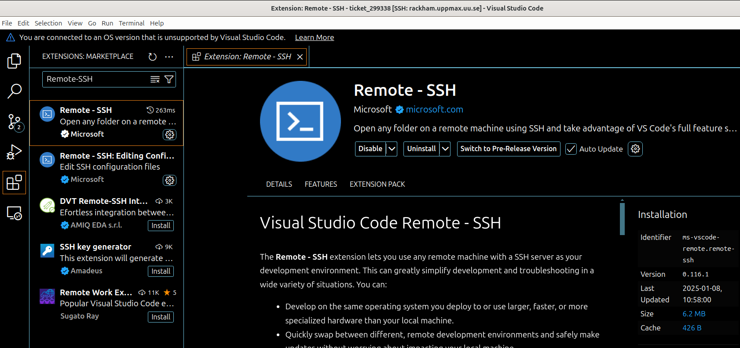Click the Installation heading
Viewport: 740px width, 348px height.
(x=662, y=215)
